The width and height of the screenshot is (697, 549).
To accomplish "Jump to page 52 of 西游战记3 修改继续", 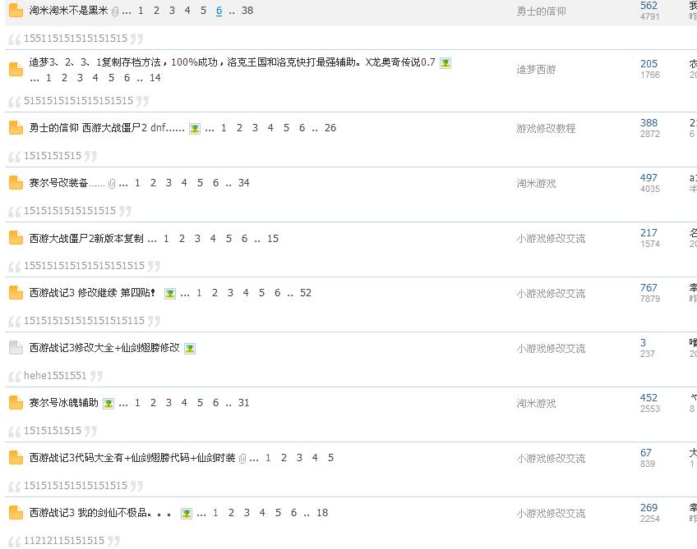I will [x=306, y=293].
